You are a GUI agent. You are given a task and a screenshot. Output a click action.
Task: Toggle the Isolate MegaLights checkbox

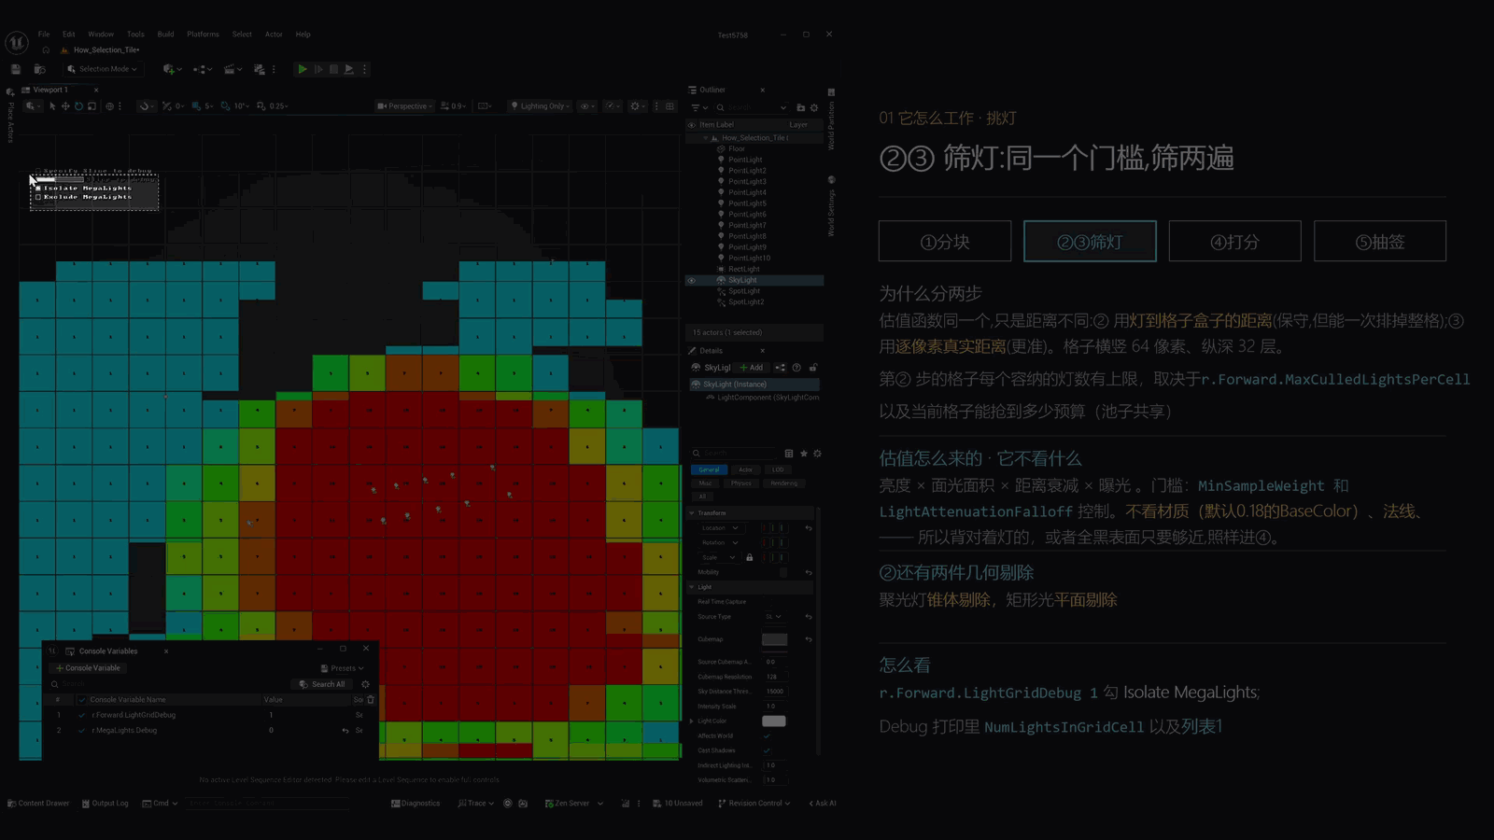click(x=38, y=188)
